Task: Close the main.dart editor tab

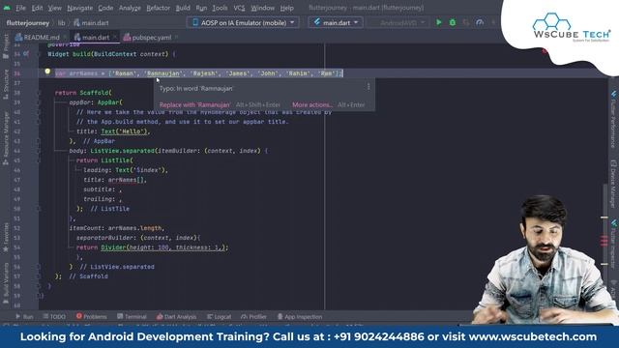Action: [x=115, y=38]
